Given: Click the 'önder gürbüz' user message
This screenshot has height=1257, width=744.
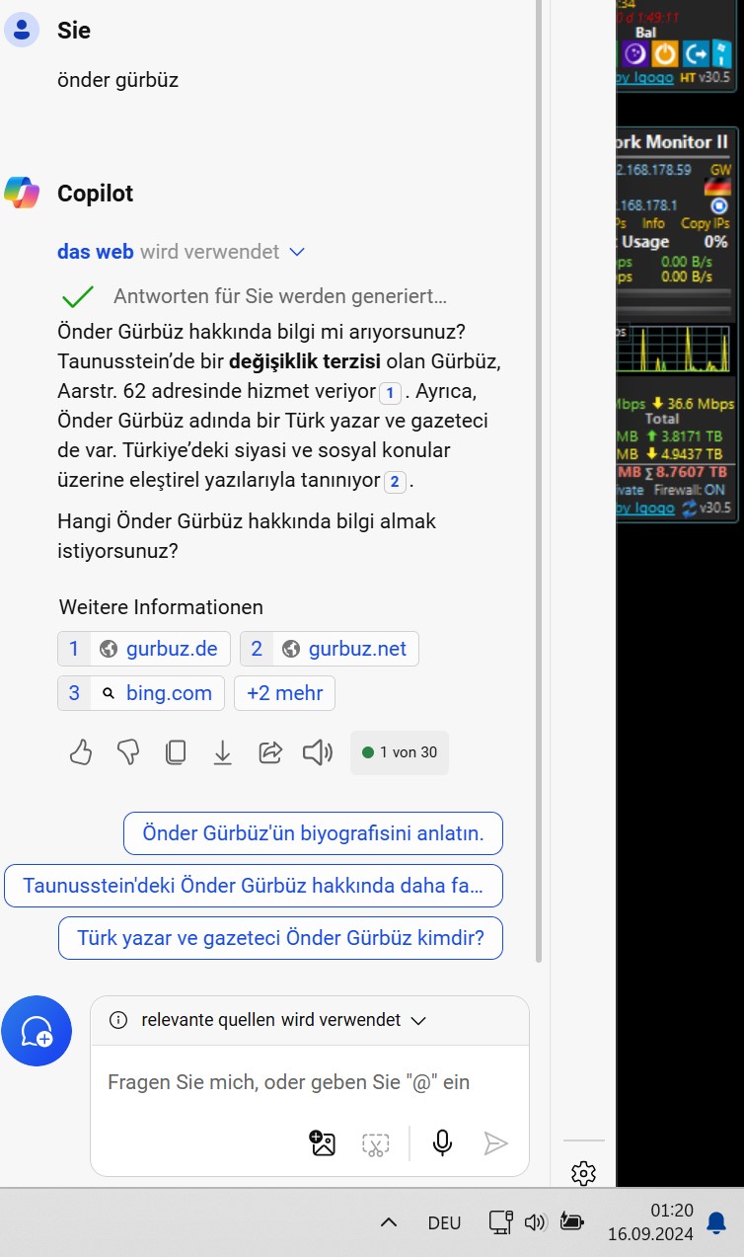Looking at the screenshot, I should coord(118,80).
